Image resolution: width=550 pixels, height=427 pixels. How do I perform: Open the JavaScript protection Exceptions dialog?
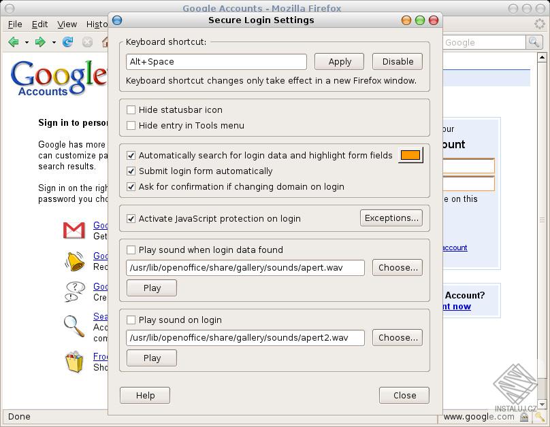391,218
